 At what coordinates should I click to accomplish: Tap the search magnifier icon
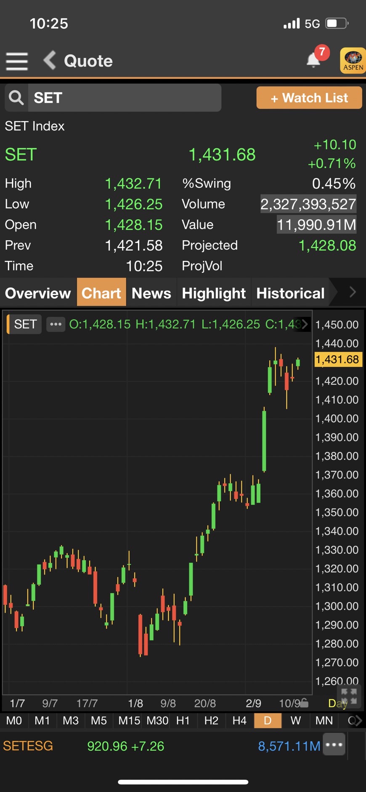[16, 98]
